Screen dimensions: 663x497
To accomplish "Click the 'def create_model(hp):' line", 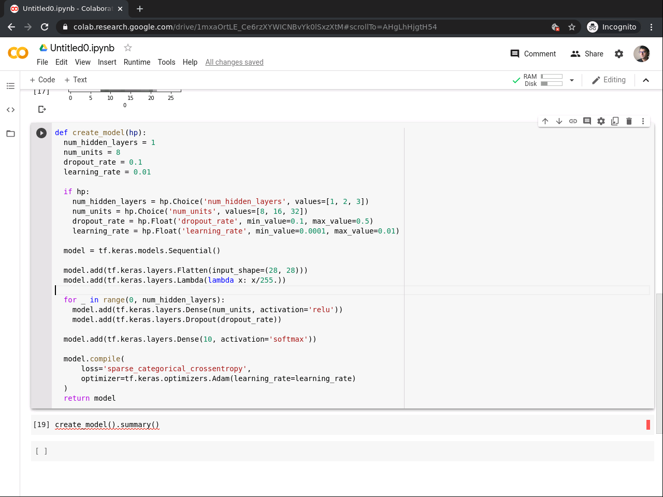I will pos(100,133).
